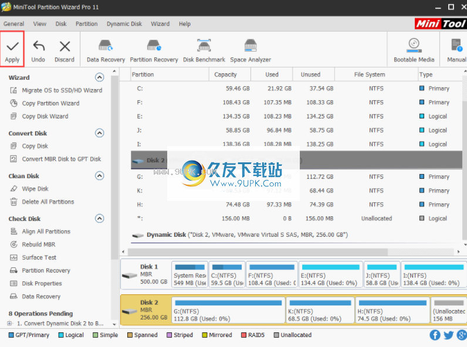Collapse the Check Disk section
The height and width of the screenshot is (347, 467).
(x=100, y=219)
